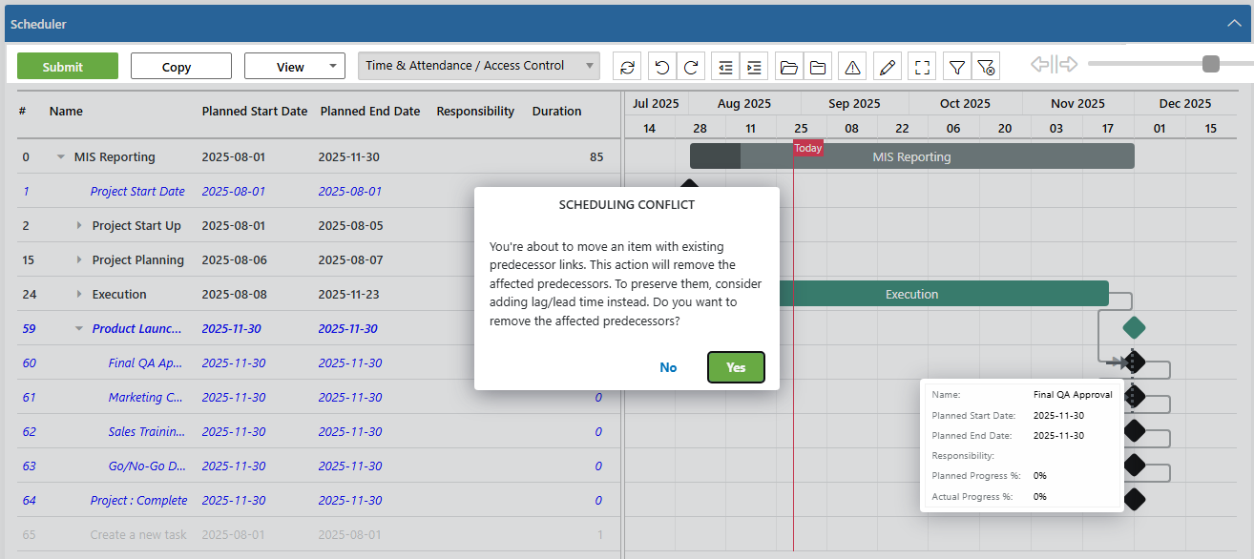The height and width of the screenshot is (559, 1254).
Task: Click Yes in the Scheduling Conflict dialog
Action: pos(736,367)
